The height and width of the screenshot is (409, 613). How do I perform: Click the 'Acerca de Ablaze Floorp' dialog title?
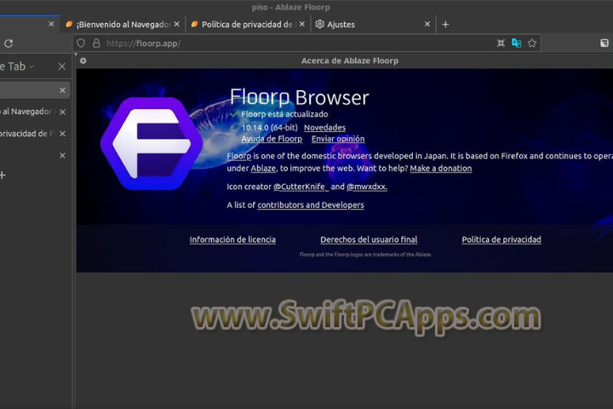[350, 60]
